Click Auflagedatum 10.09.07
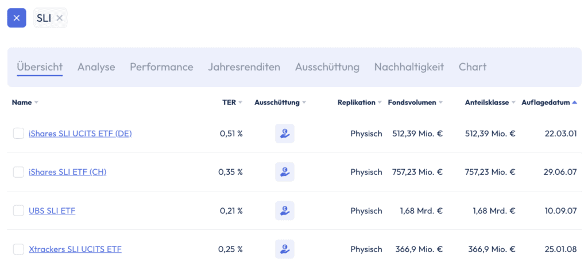 pyautogui.click(x=560, y=210)
